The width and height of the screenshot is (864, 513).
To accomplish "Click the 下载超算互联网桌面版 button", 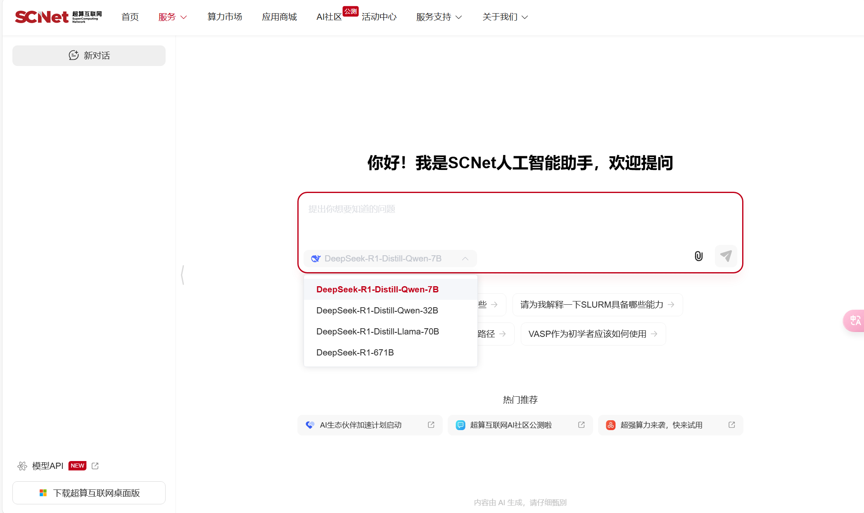I will click(x=88, y=492).
